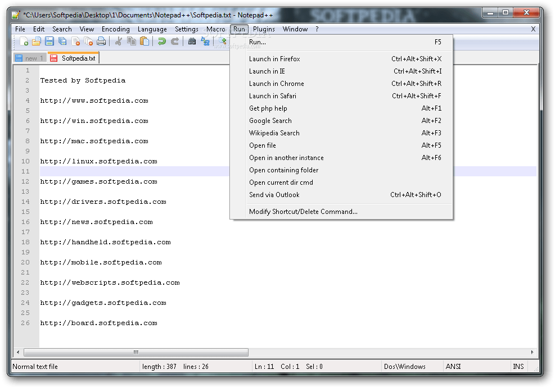Click the Save file icon

pos(49,41)
